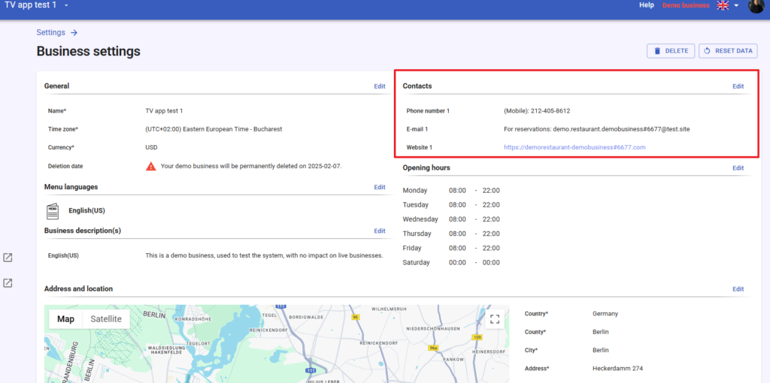Edit the Business description(s) section

(x=380, y=231)
